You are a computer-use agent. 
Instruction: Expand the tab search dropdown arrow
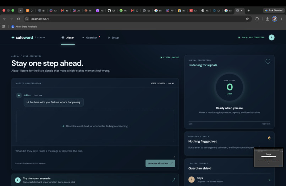[x=21, y=10]
